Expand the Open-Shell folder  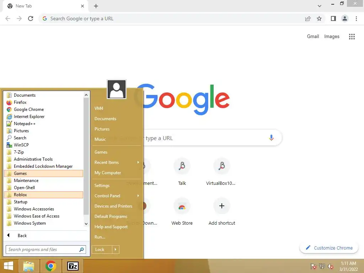(x=43, y=188)
